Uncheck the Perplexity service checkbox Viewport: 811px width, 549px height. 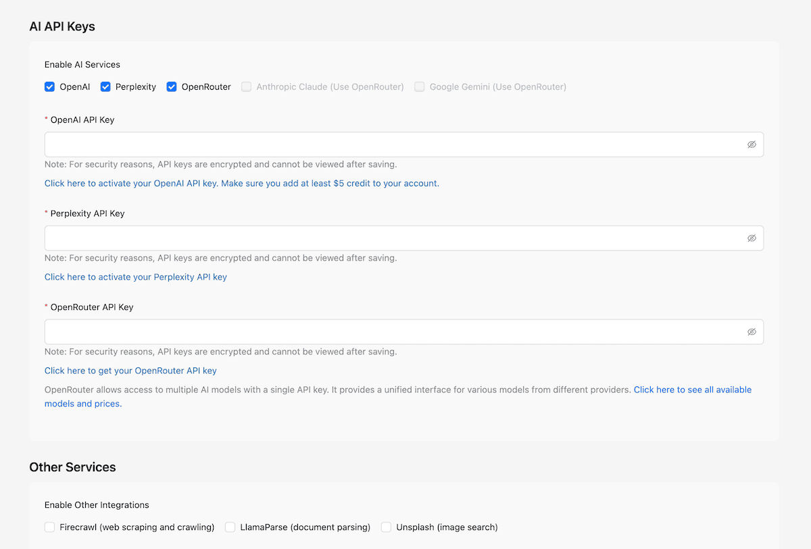(x=105, y=87)
